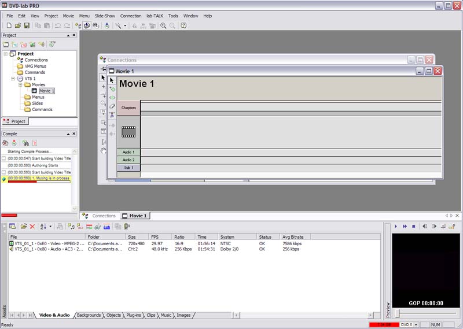Switch to the Backgrounds assets tab

point(89,316)
